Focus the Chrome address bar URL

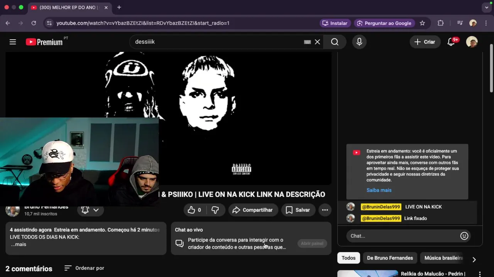tap(143, 23)
